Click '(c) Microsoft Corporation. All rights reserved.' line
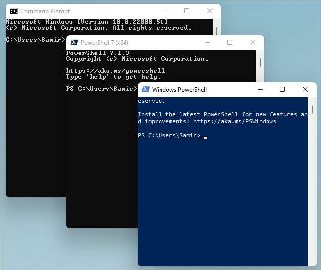Screen dimensions: 321x270 coord(99,28)
